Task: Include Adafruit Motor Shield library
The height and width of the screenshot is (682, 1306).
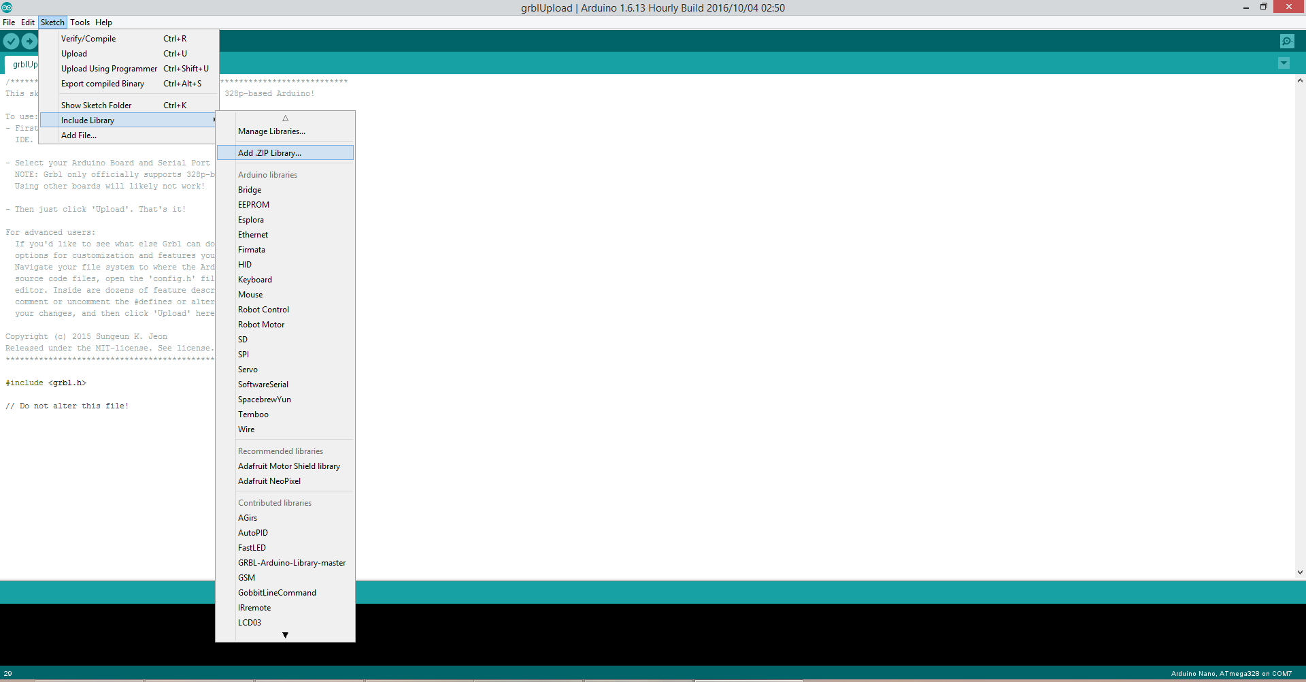Action: point(285,466)
